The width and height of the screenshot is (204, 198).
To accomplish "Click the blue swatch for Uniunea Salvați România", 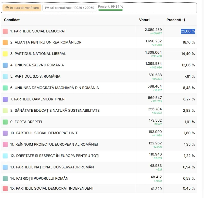I will (x=5, y=65).
